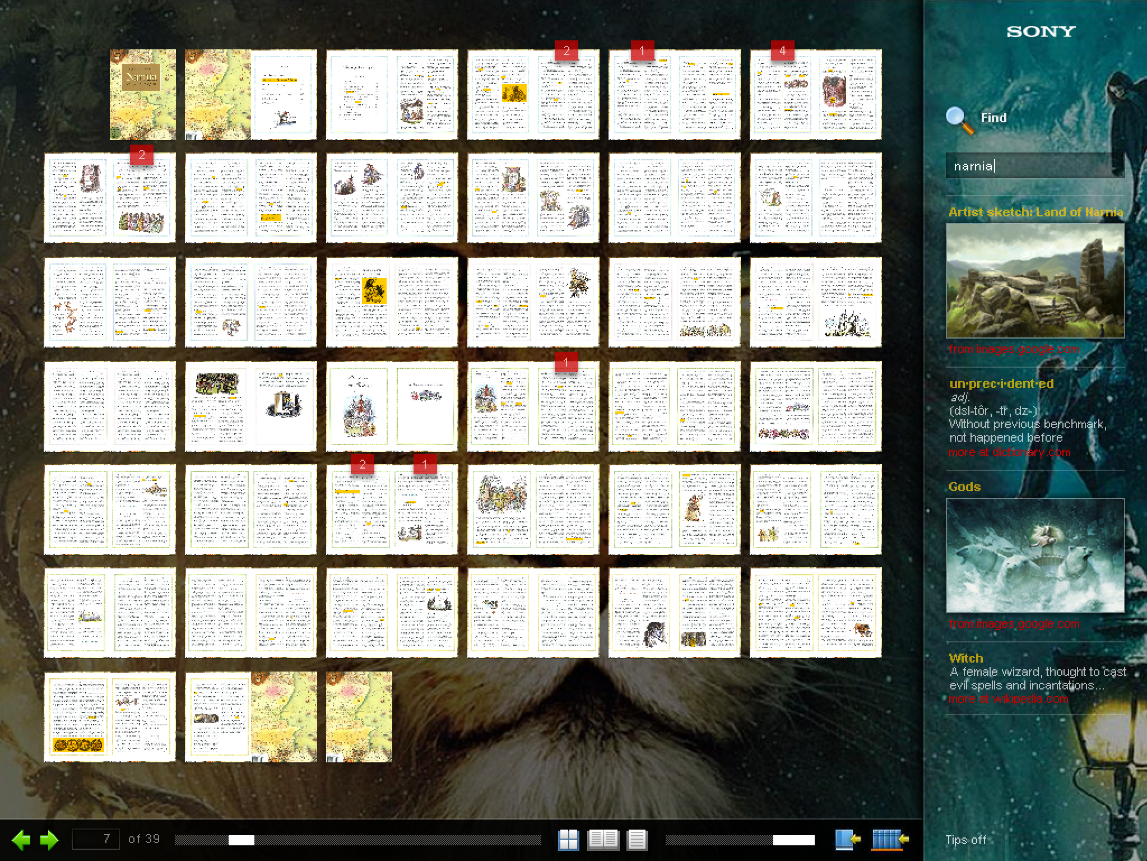Click the zoom level slider handle
This screenshot has height=861, width=1147.
tap(793, 840)
